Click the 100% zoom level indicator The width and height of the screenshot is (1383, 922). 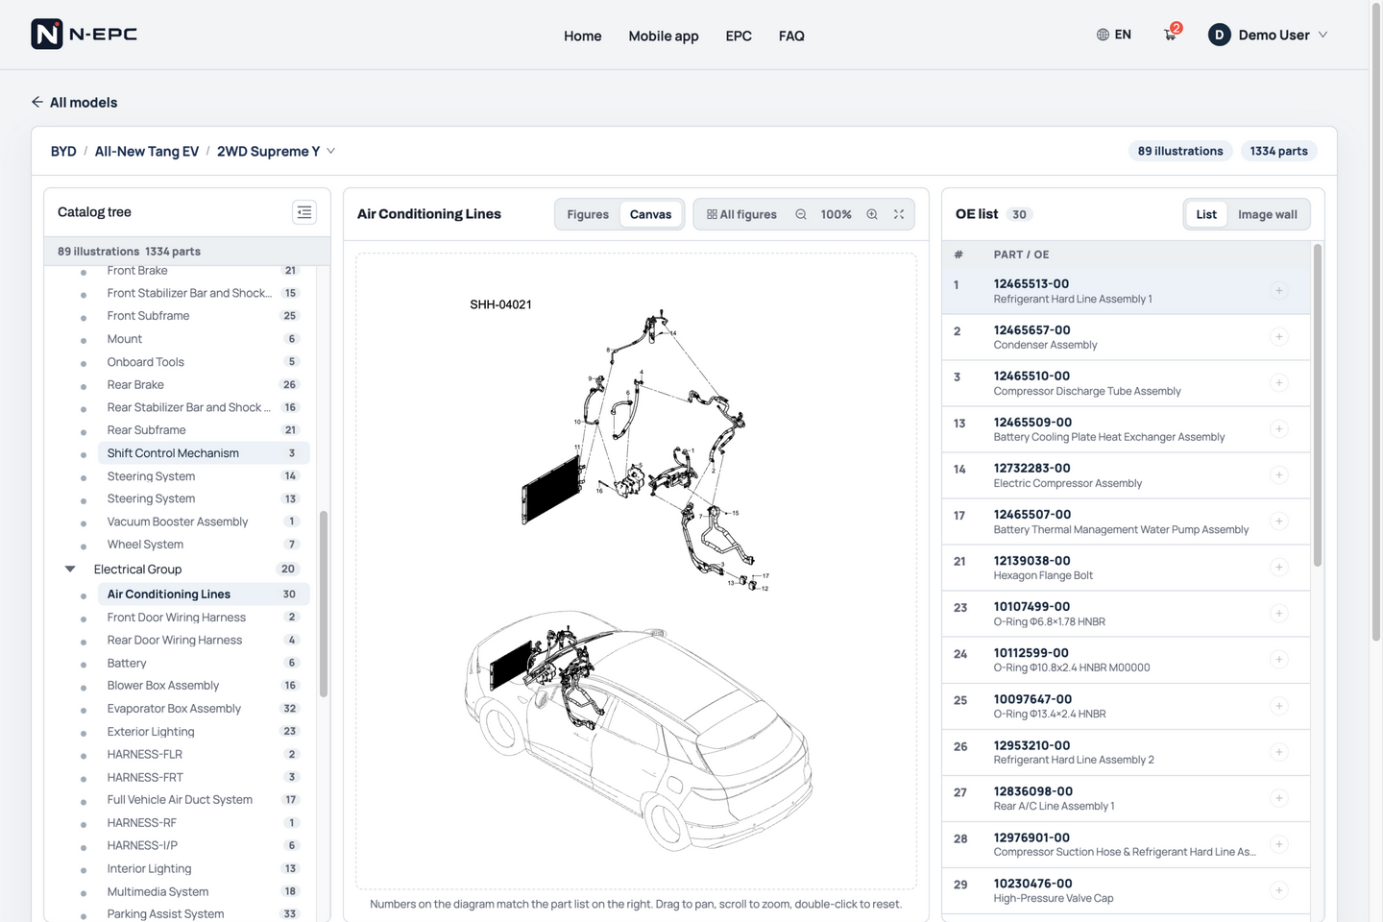[x=836, y=214]
